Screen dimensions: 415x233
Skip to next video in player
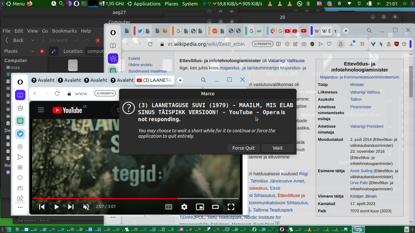[71, 207]
